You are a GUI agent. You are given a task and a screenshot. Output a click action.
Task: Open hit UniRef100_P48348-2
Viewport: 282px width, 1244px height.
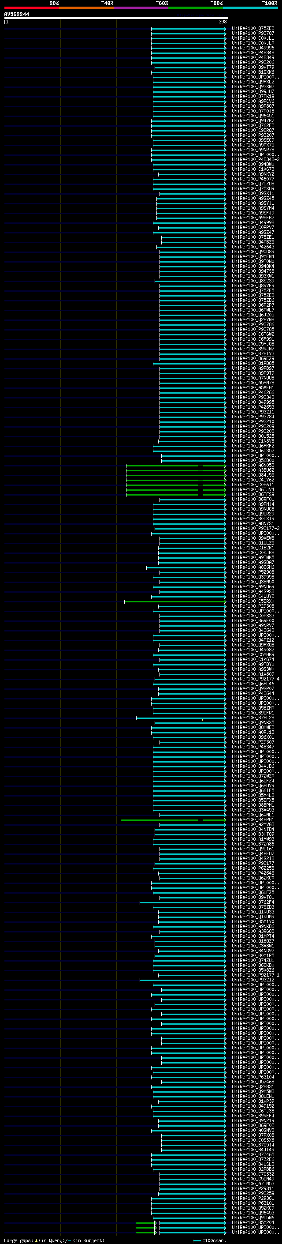point(256,159)
